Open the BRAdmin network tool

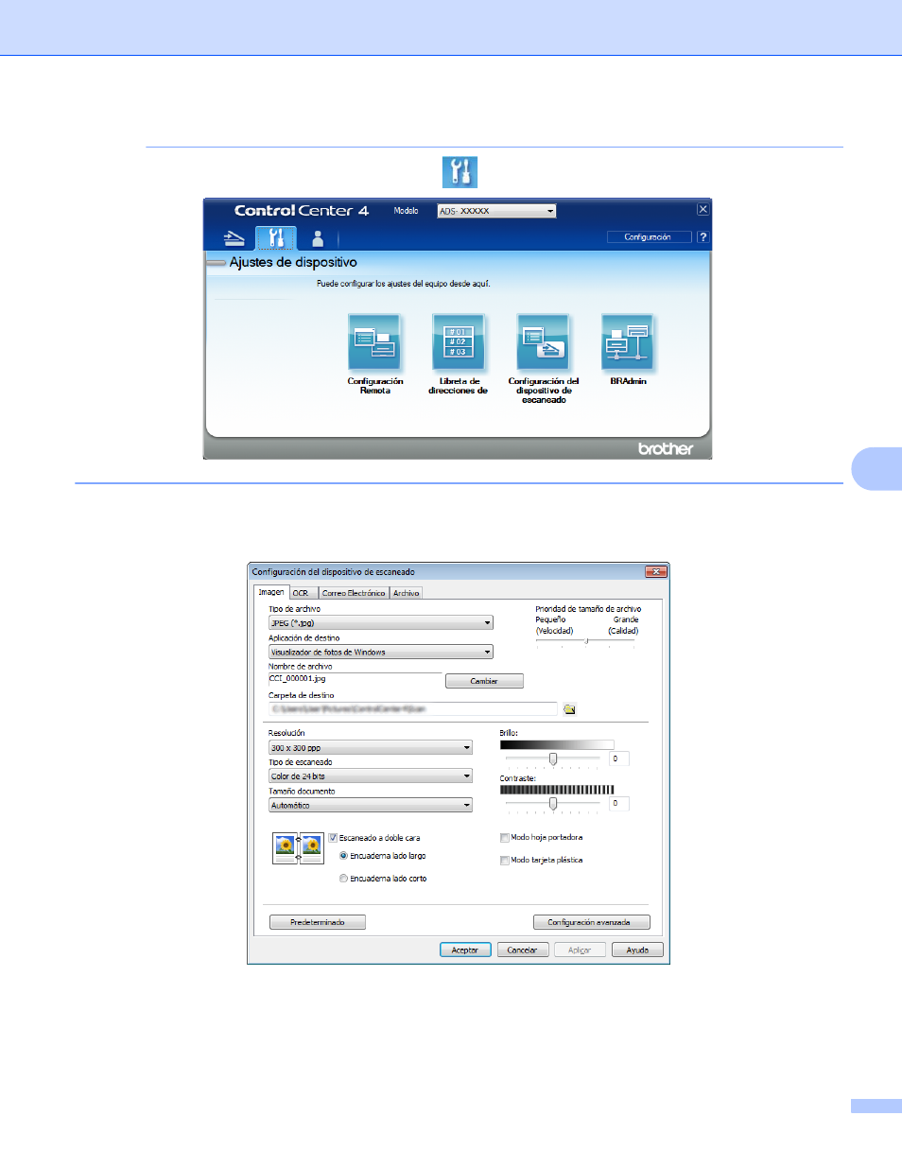tap(628, 342)
